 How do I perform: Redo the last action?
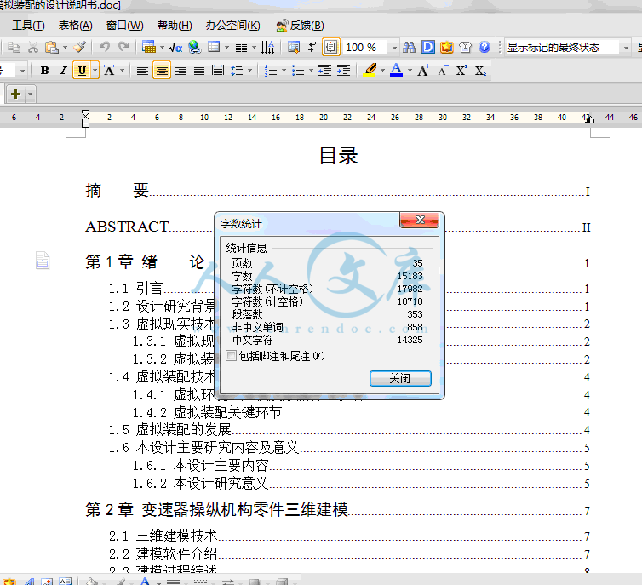pyautogui.click(x=123, y=47)
